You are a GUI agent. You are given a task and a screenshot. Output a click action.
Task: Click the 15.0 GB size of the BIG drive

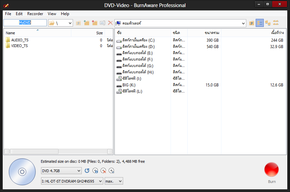coord(212,85)
